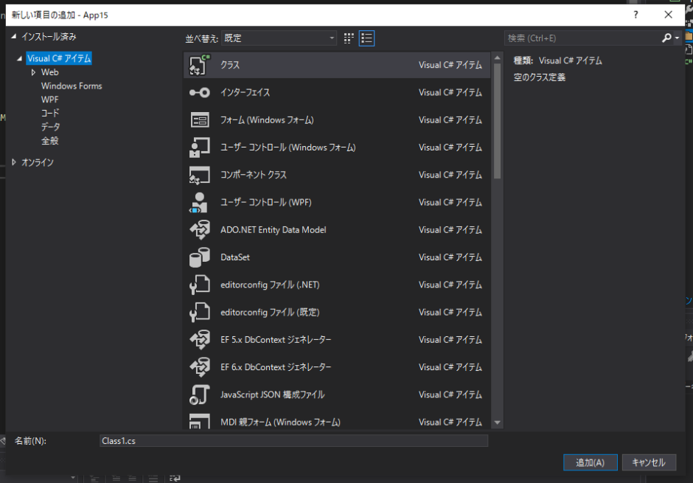Expand the Web tree node

(33, 72)
